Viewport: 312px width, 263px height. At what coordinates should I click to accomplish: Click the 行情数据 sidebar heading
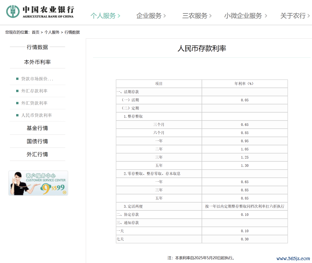pos(37,47)
